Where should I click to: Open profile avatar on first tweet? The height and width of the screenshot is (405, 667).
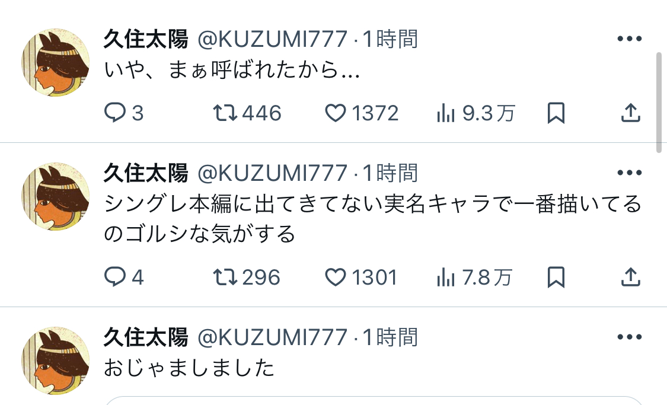pos(56,62)
